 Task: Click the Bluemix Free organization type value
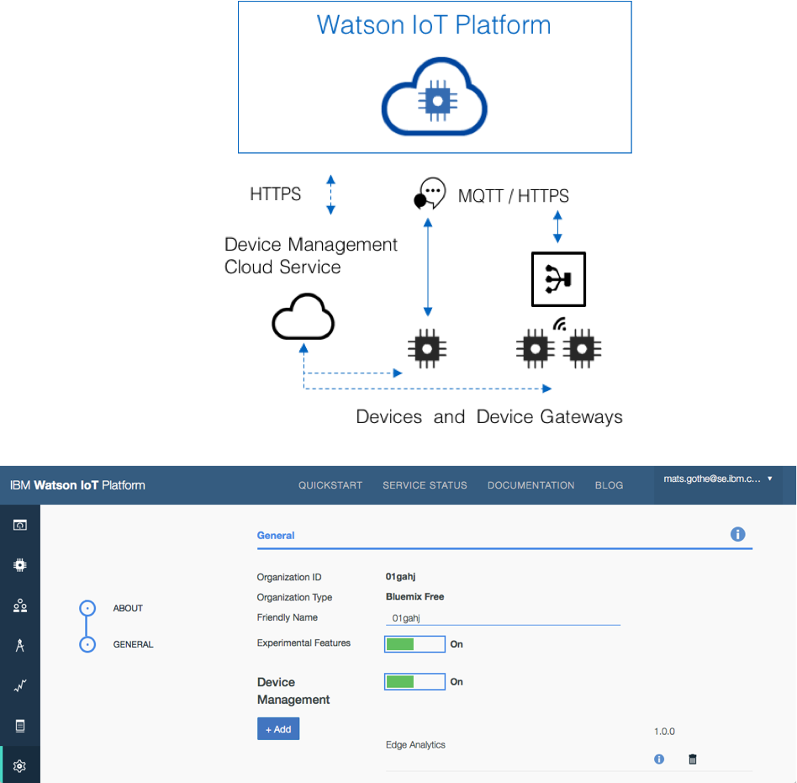pyautogui.click(x=414, y=596)
